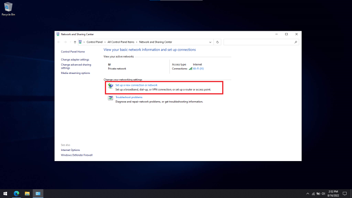Open Change adapter settings link
Image resolution: width=352 pixels, height=198 pixels.
(x=75, y=59)
